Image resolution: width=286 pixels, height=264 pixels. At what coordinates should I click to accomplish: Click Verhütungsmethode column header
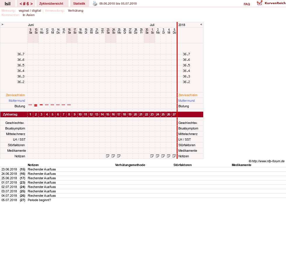pyautogui.click(x=130, y=165)
